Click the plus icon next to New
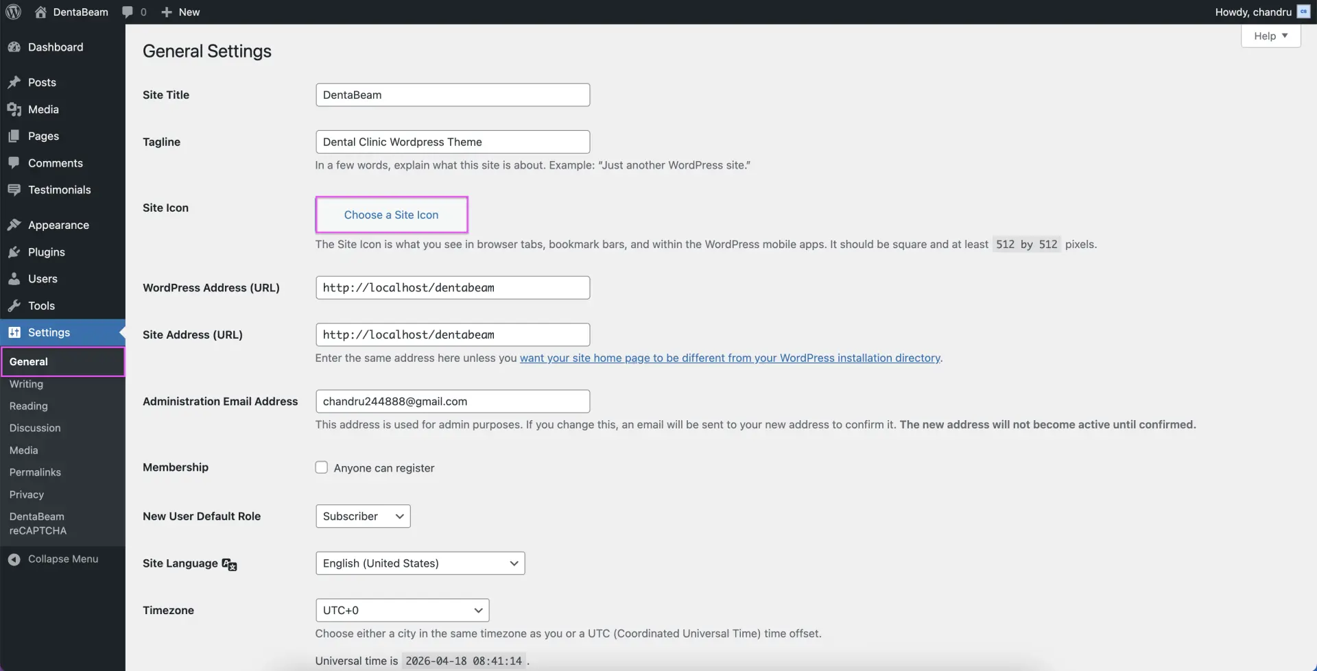Image resolution: width=1317 pixels, height=671 pixels. pos(167,12)
